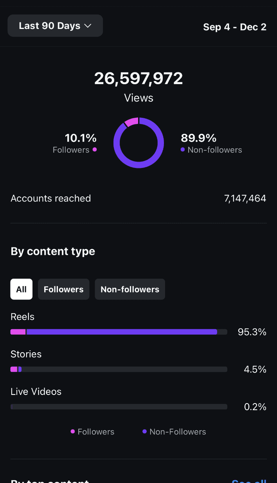277x483 pixels.
Task: Open See all top content link
Action: (x=249, y=481)
